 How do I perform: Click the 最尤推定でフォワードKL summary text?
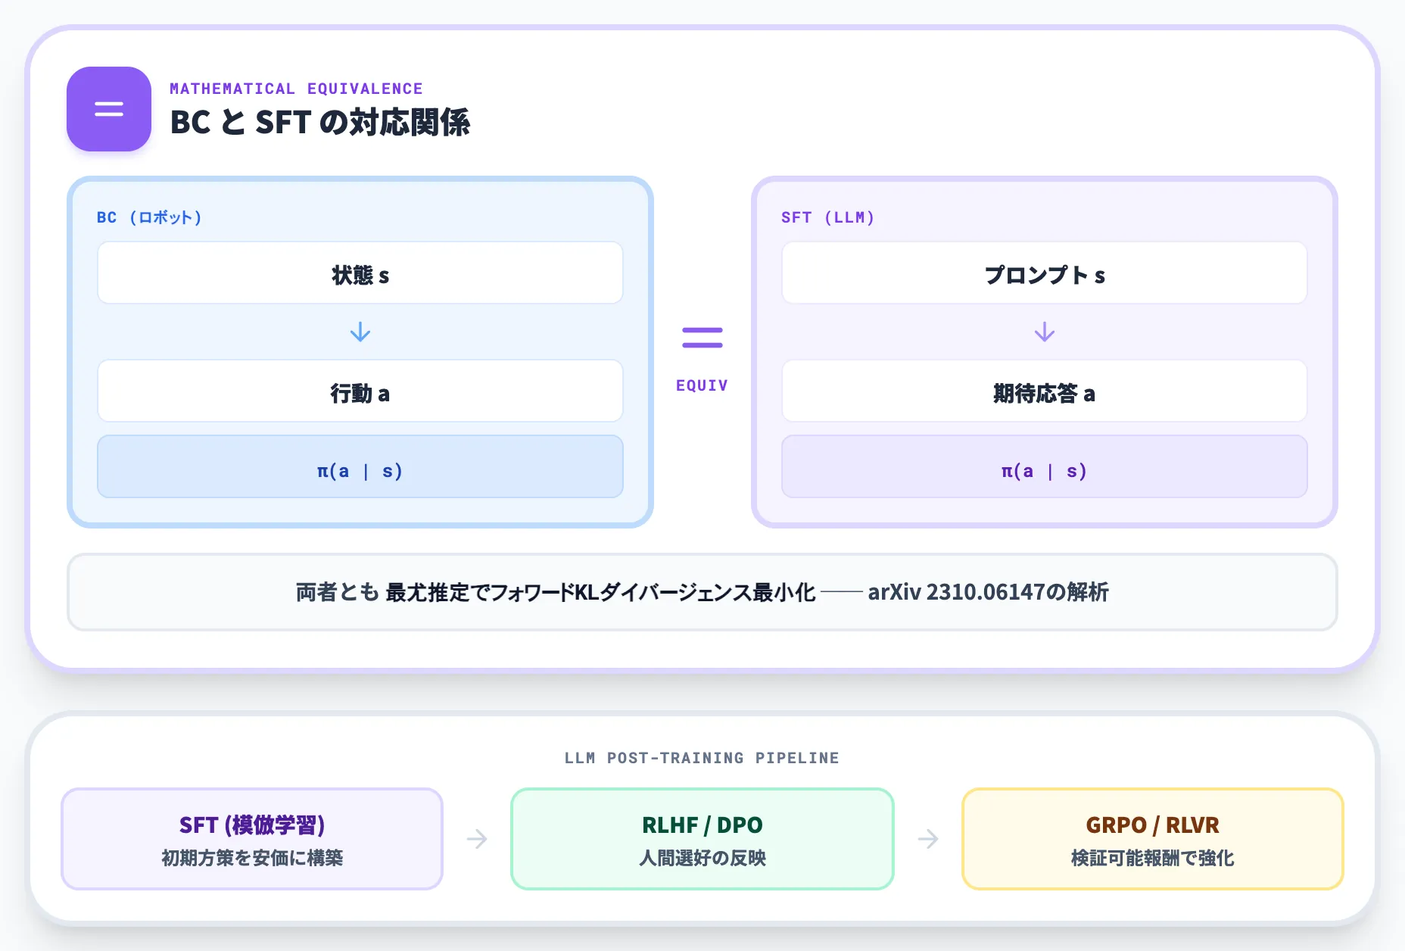(601, 592)
